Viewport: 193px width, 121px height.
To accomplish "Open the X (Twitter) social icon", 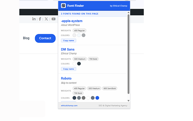I will (46, 19).
